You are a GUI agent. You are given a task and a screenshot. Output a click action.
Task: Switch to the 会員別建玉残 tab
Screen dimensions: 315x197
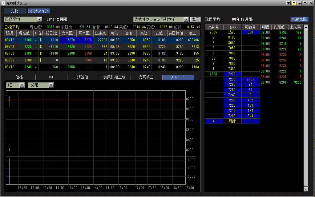(115, 77)
